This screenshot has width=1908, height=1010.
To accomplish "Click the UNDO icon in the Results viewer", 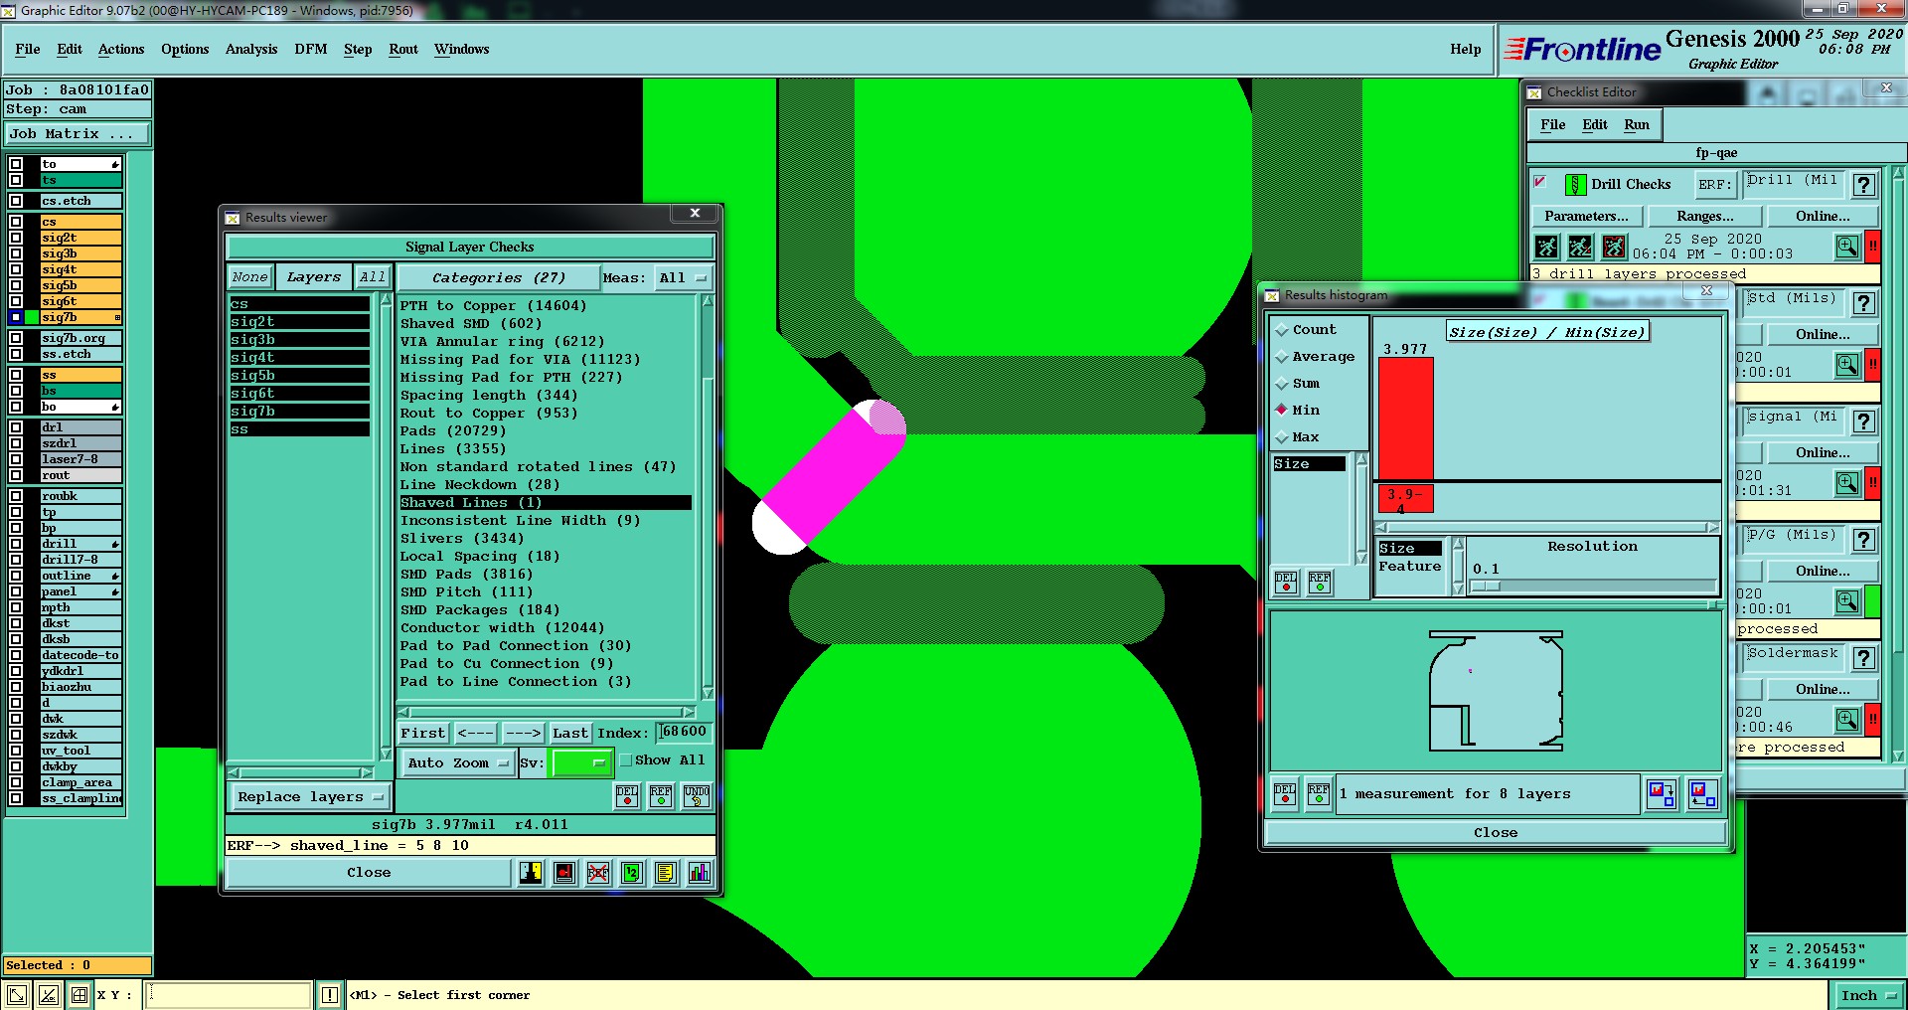I will [697, 795].
